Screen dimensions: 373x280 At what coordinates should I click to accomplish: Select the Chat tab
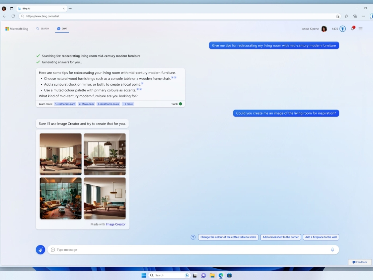tap(62, 29)
